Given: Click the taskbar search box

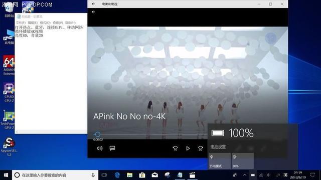Looking at the screenshot, I should (55, 175).
